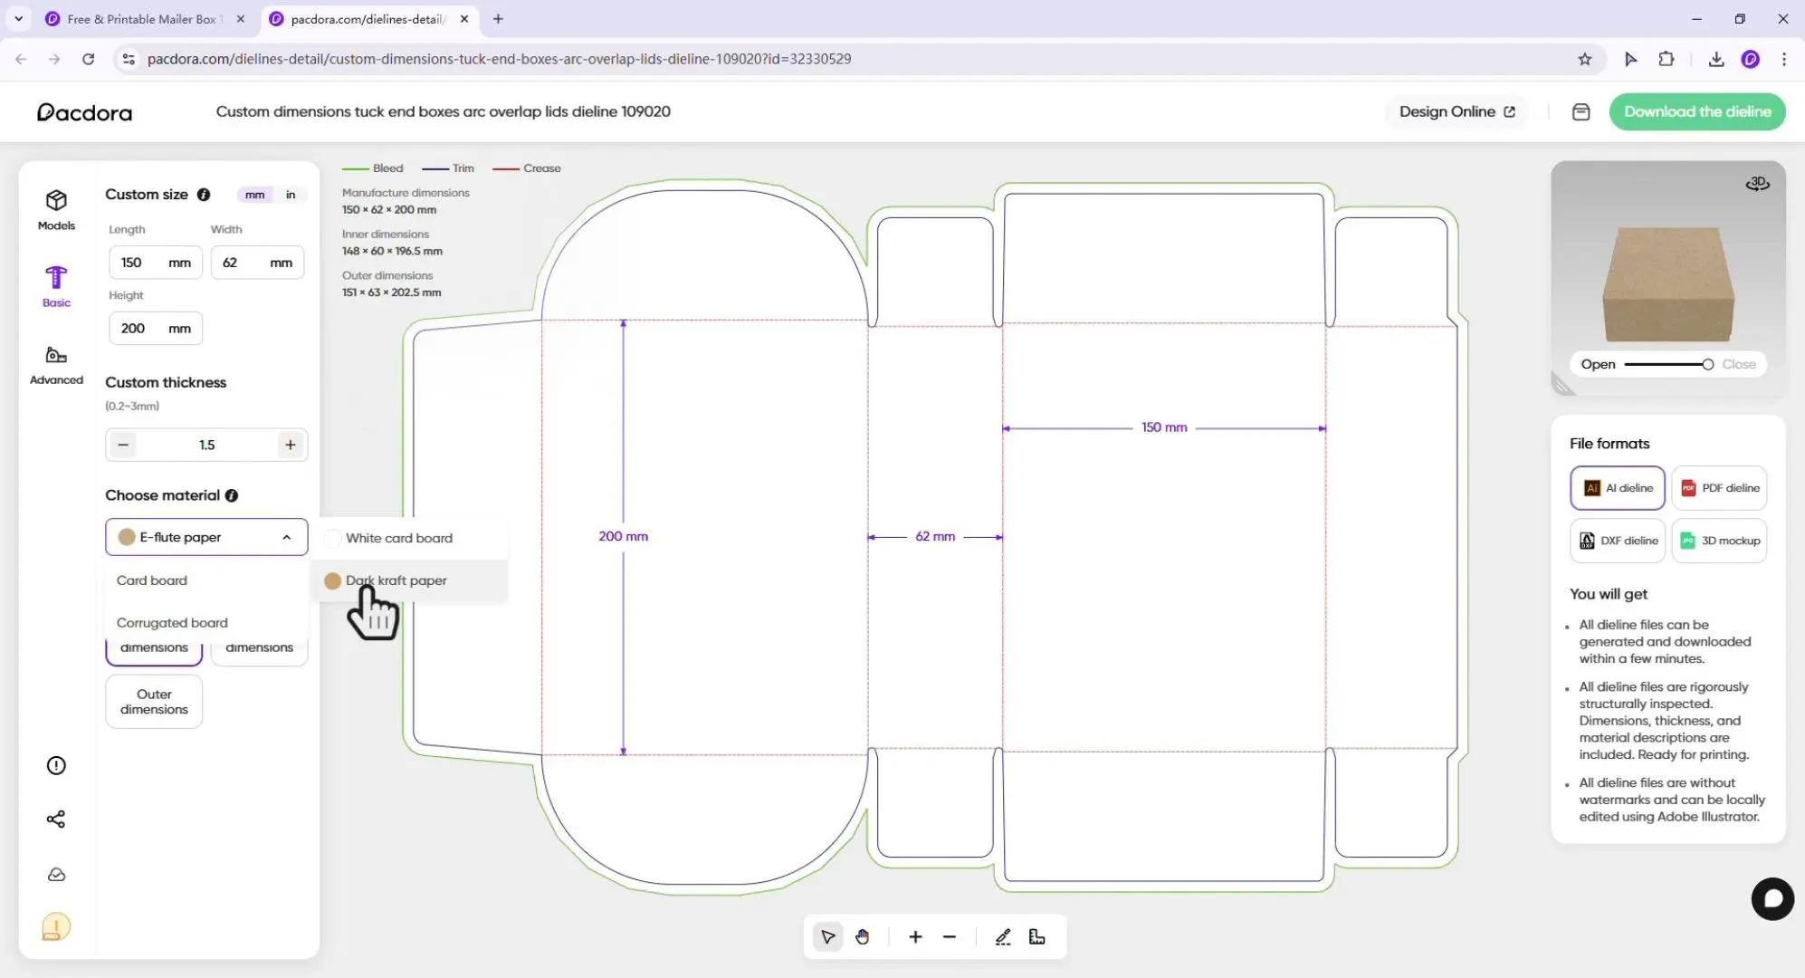Choose the PDF dieline file format
This screenshot has height=978, width=1805.
[1718, 487]
